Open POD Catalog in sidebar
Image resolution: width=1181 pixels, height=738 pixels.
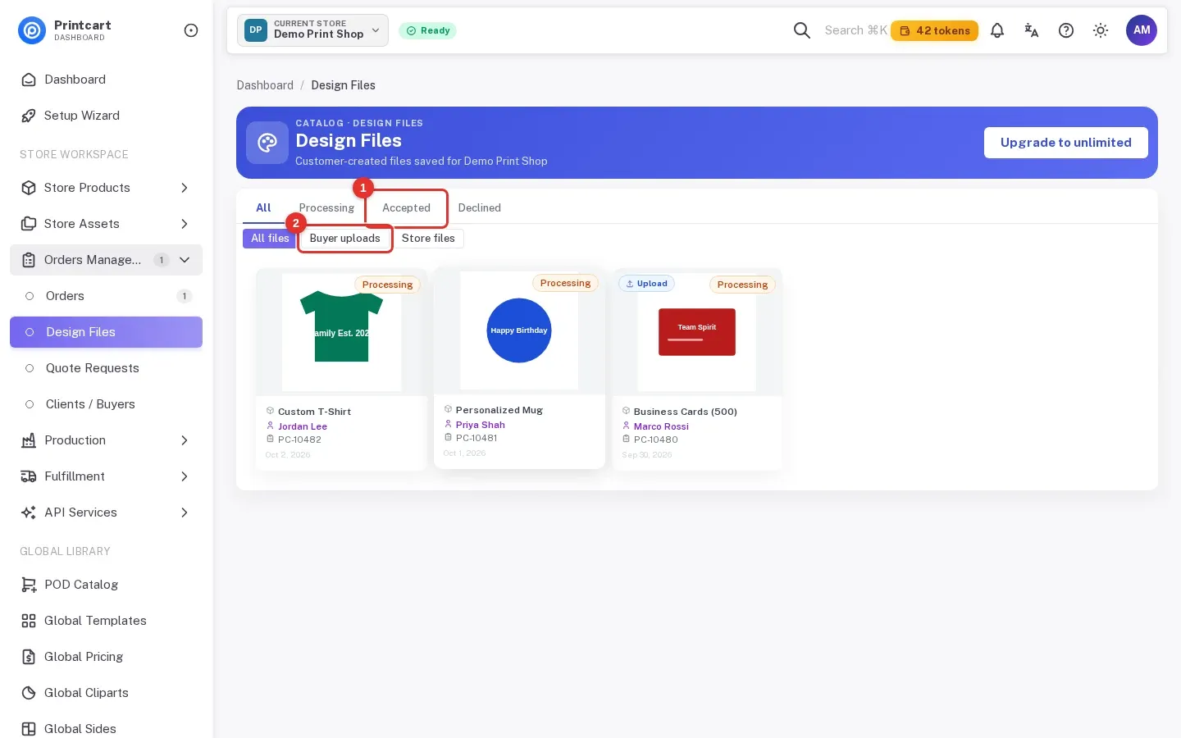click(x=107, y=585)
